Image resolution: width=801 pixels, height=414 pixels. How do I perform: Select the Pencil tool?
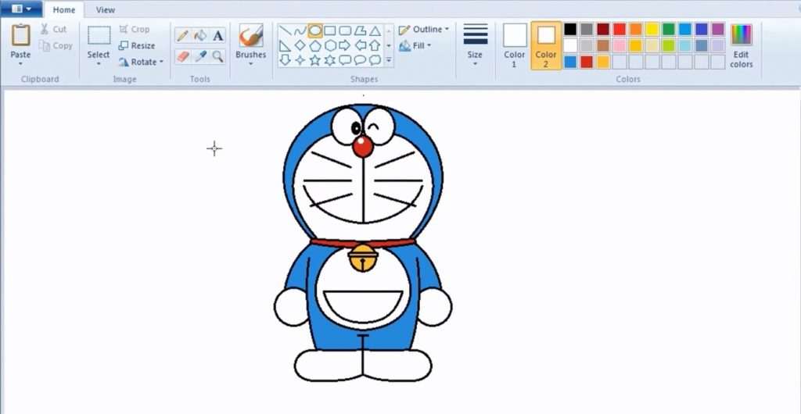pos(182,35)
